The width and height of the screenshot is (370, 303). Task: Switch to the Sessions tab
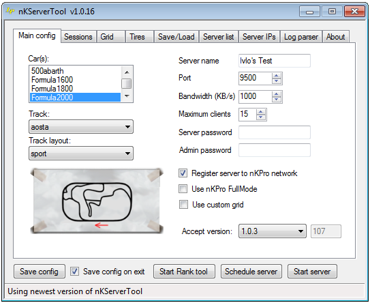click(78, 37)
